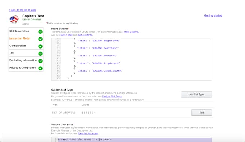Click the green checkmark beside Publishing Information
Viewport: 245px width, 142px height.
tap(40, 61)
